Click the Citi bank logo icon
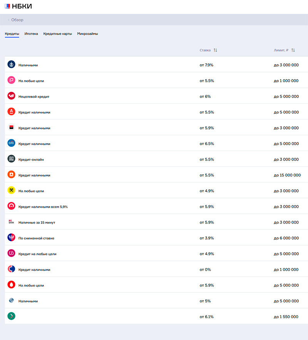Screen dimensions: 308x340 coord(11,143)
